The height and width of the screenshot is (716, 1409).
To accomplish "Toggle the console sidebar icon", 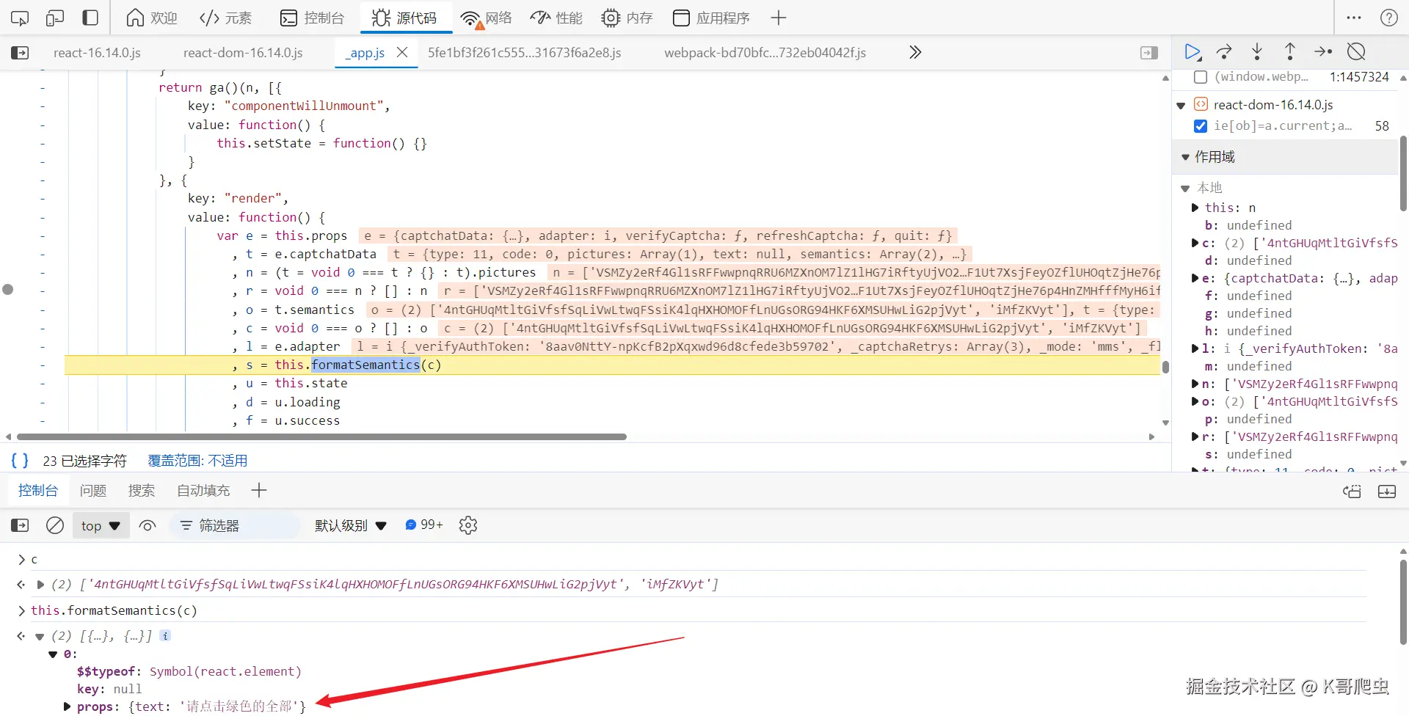I will coord(20,525).
